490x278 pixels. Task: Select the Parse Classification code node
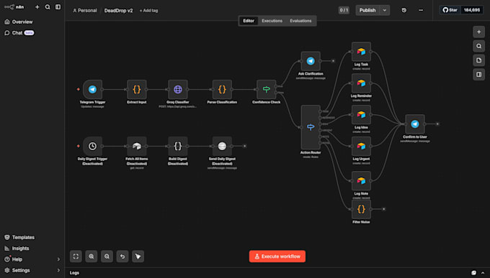coord(222,90)
